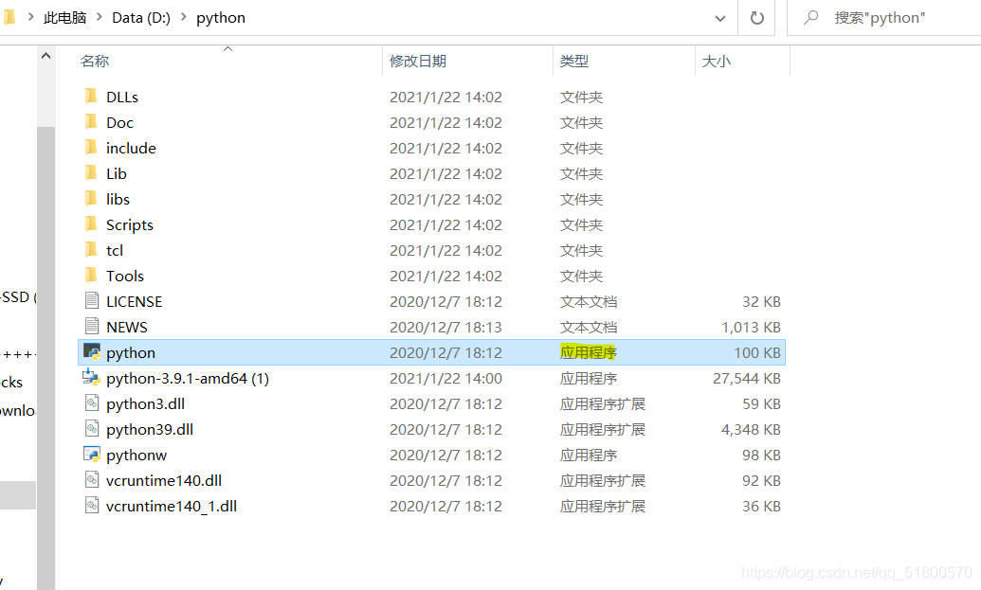This screenshot has height=590, width=981.
Task: Select the Scripts folder name
Action: click(130, 225)
